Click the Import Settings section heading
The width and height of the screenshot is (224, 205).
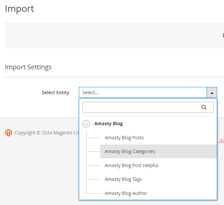tap(28, 67)
